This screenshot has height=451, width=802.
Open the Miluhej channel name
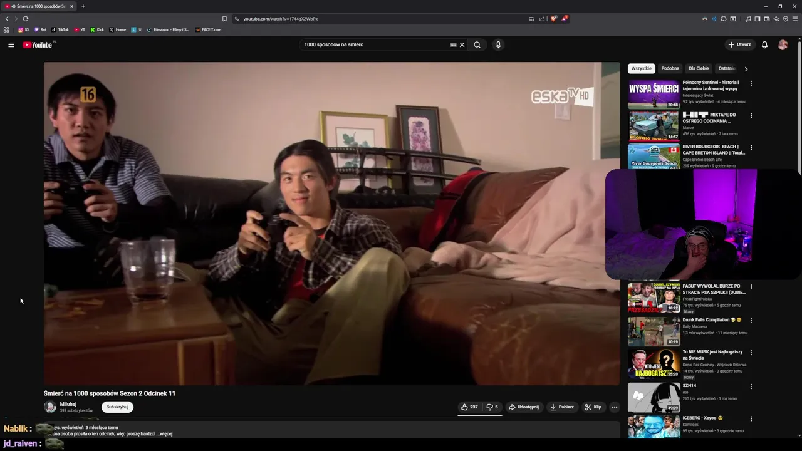(68, 404)
